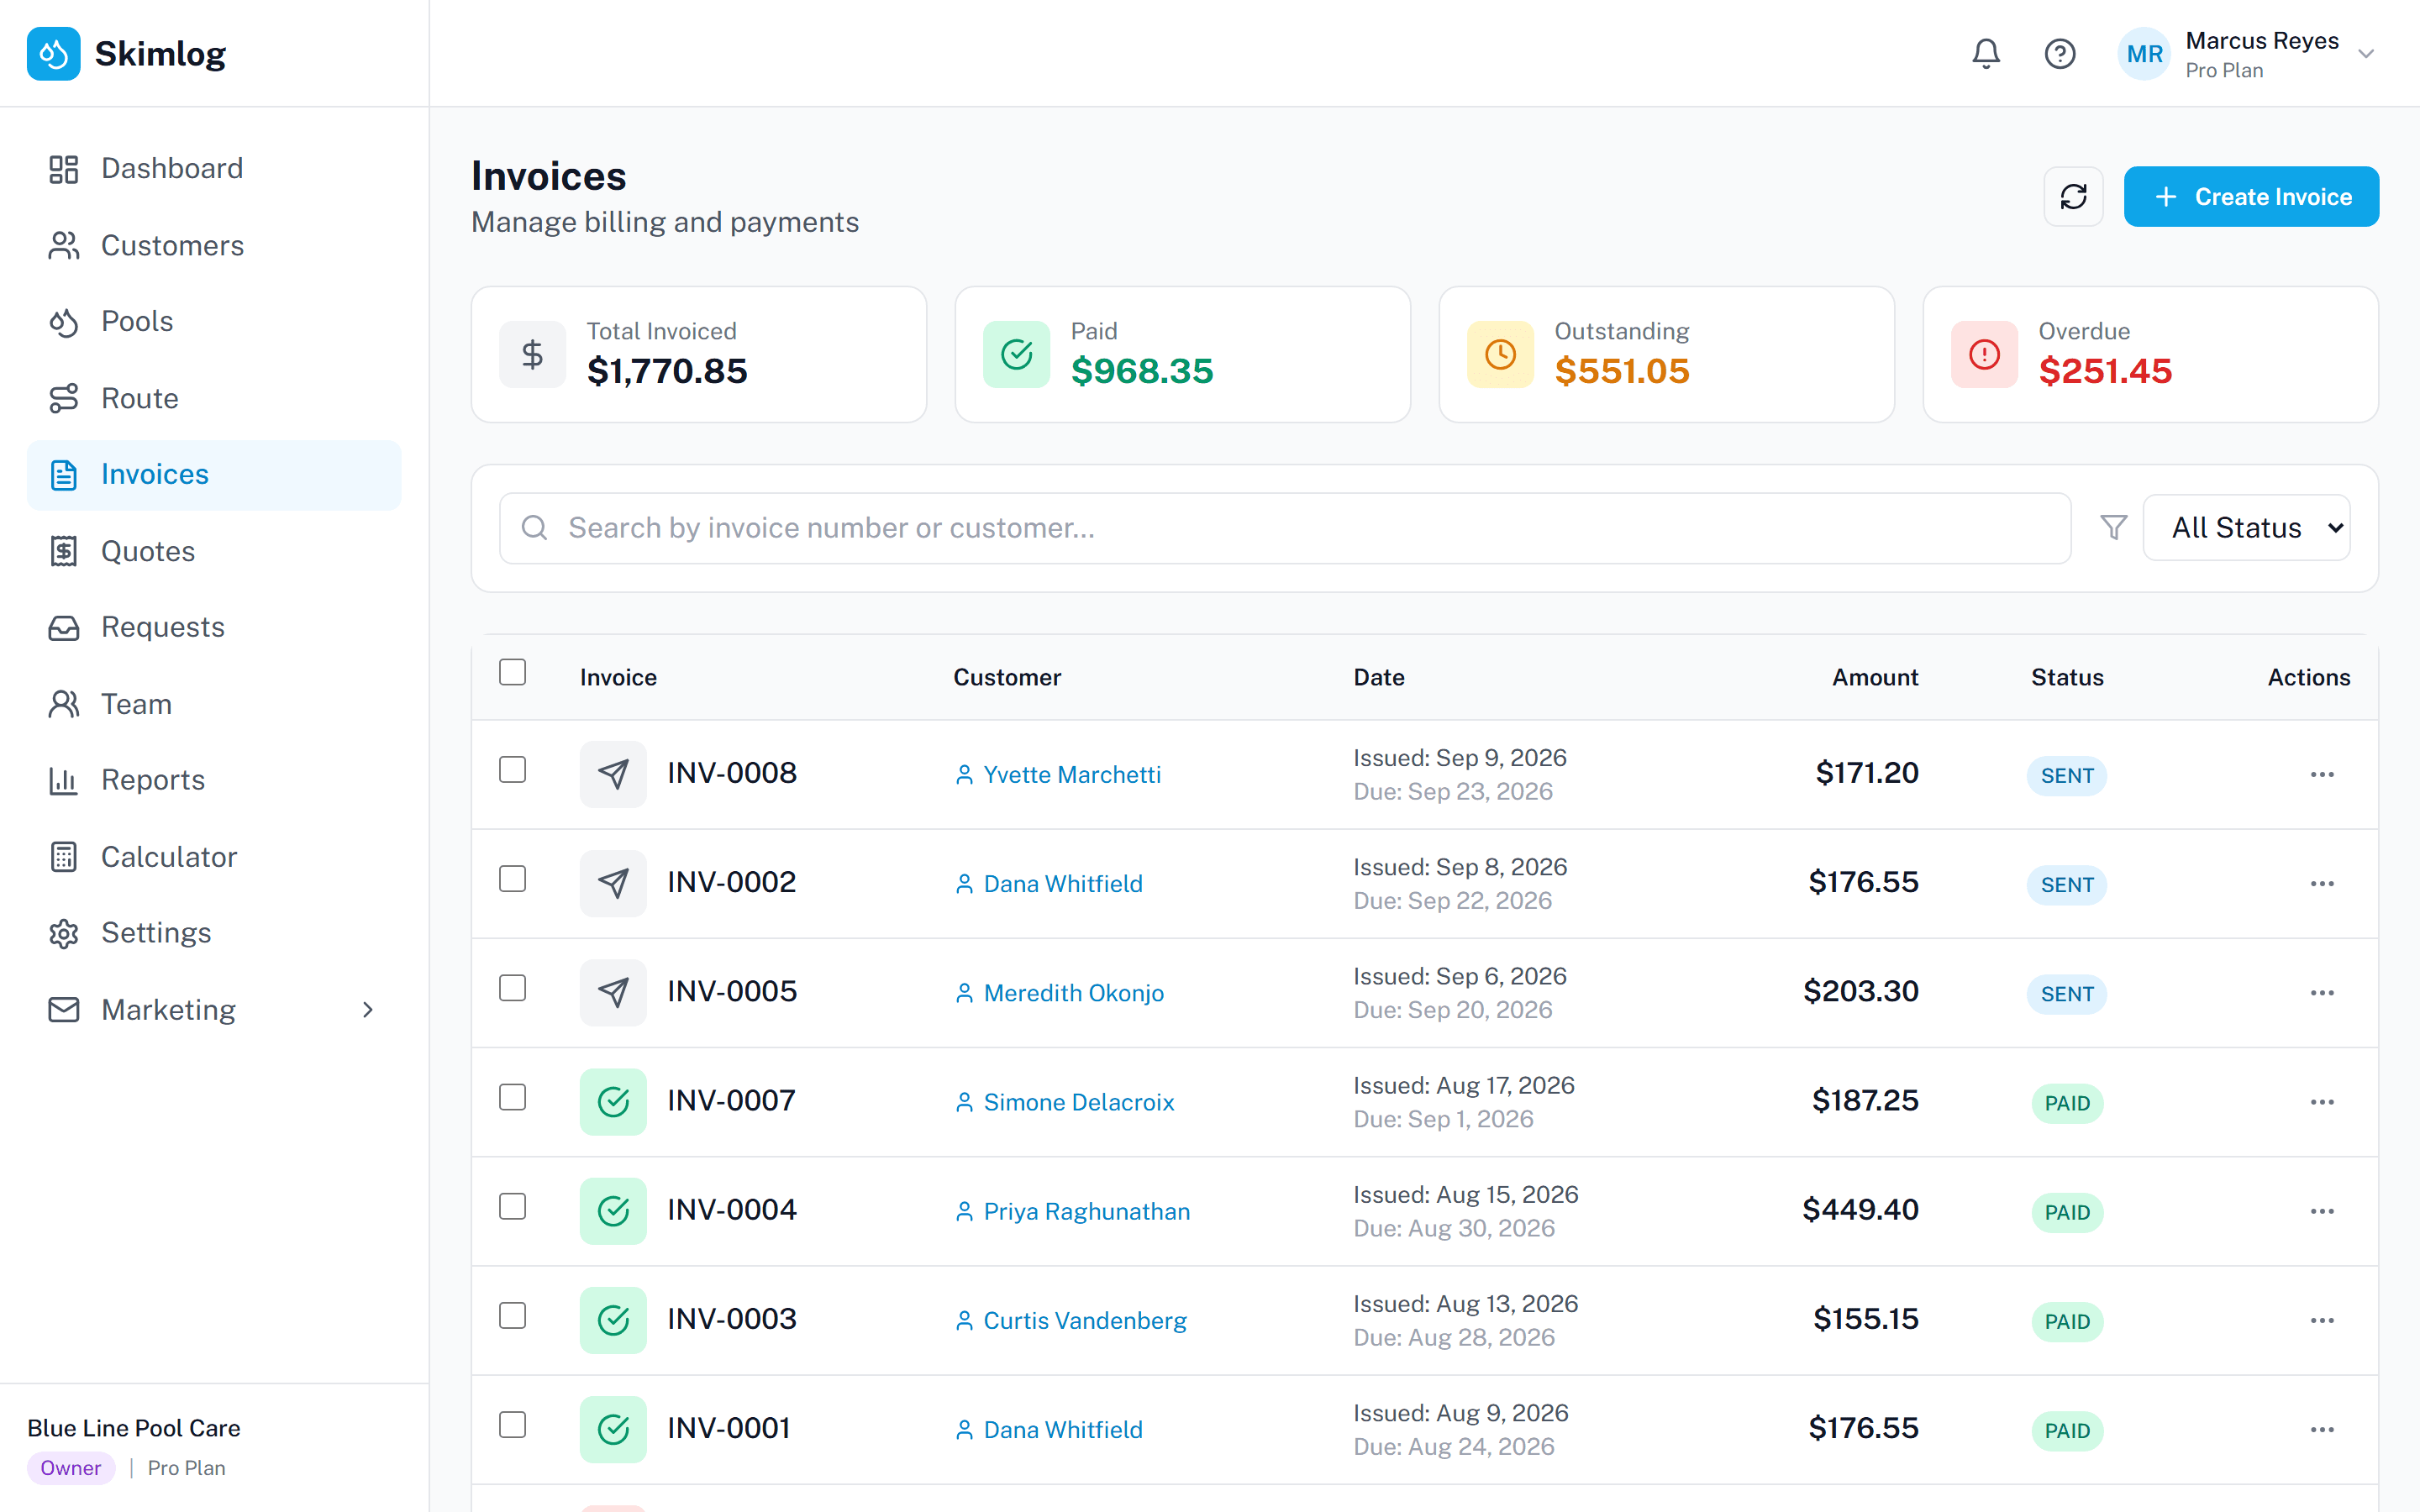This screenshot has width=2420, height=1512.
Task: Check the INV-0003 row checkbox
Action: click(x=512, y=1315)
